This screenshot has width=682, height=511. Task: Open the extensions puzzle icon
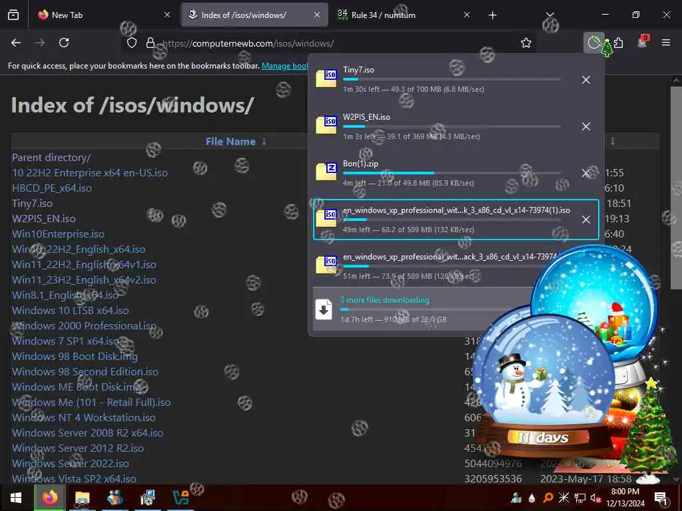618,43
